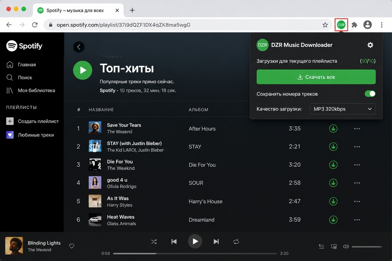This screenshot has width=392, height=261.
Task: Open the Качество загрузки MP3 320kbps dropdown
Action: point(343,109)
